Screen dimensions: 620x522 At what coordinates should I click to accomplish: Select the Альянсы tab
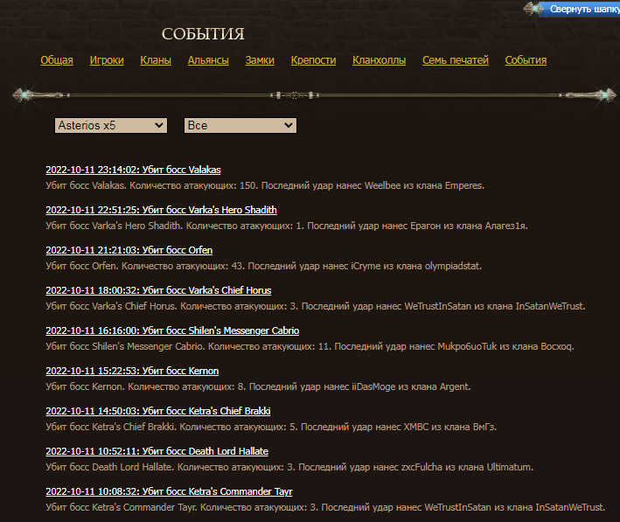pos(208,60)
